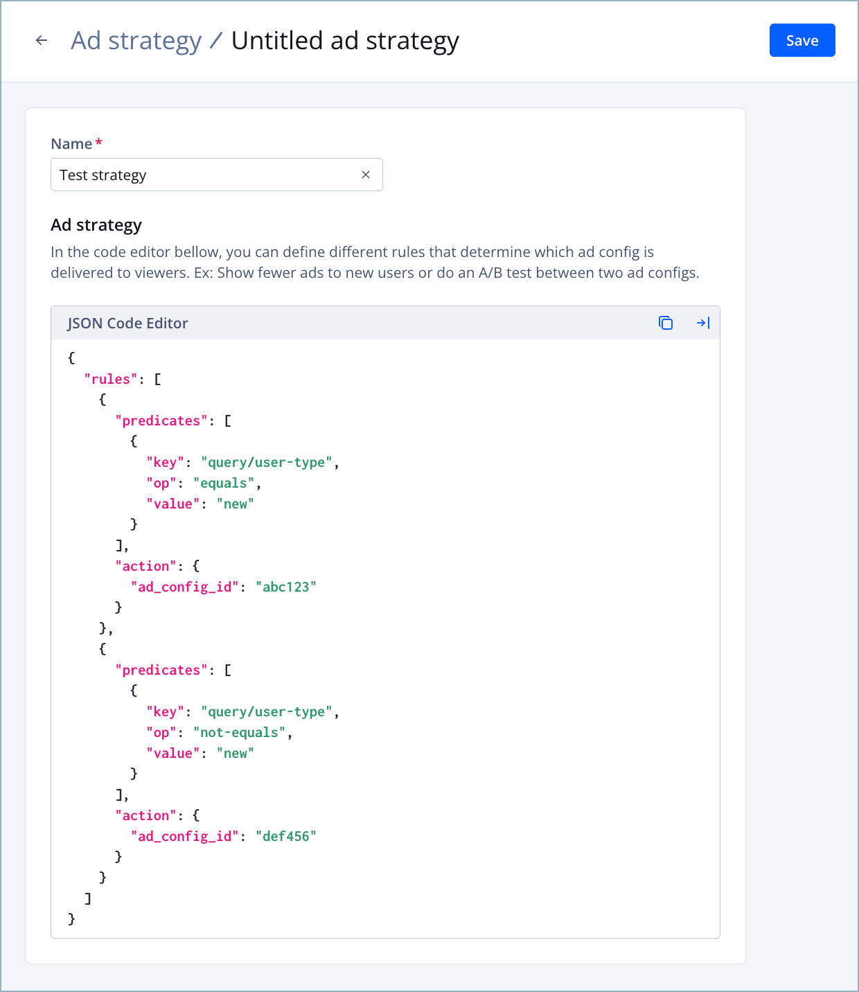
Task: Click the Untitled ad strategy title
Action: click(x=344, y=40)
